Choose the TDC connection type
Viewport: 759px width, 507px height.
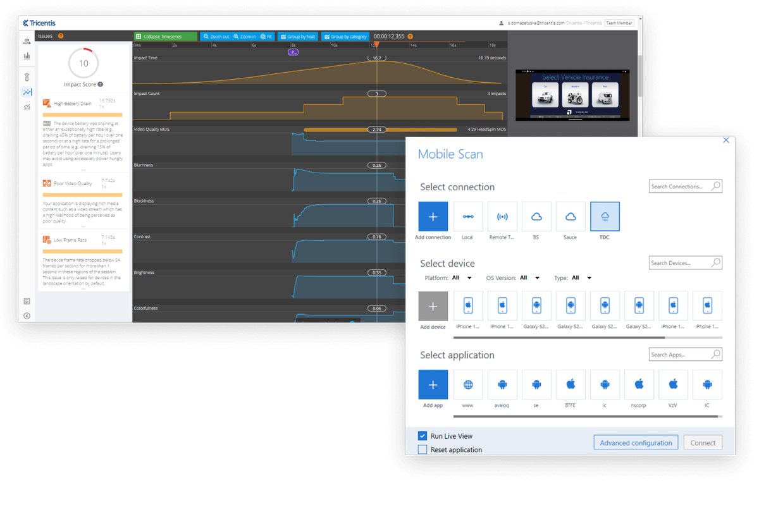pyautogui.click(x=605, y=216)
